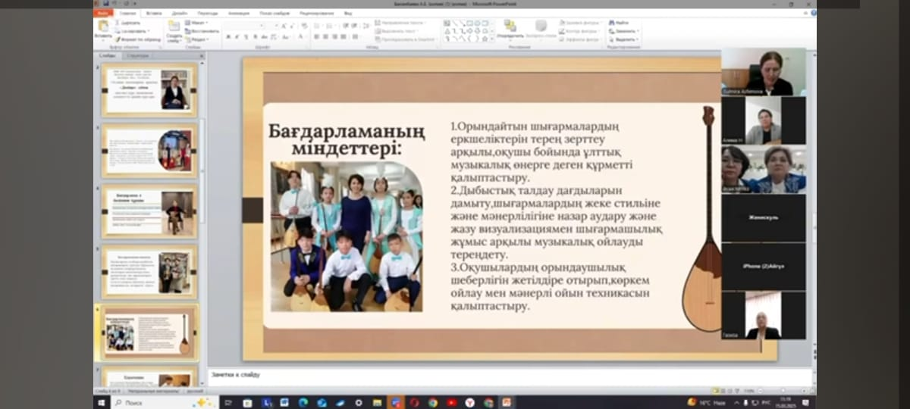This screenshot has width=910, height=409.
Task: Click the slide notes field (Заметки к слайду)
Action: (x=455, y=376)
